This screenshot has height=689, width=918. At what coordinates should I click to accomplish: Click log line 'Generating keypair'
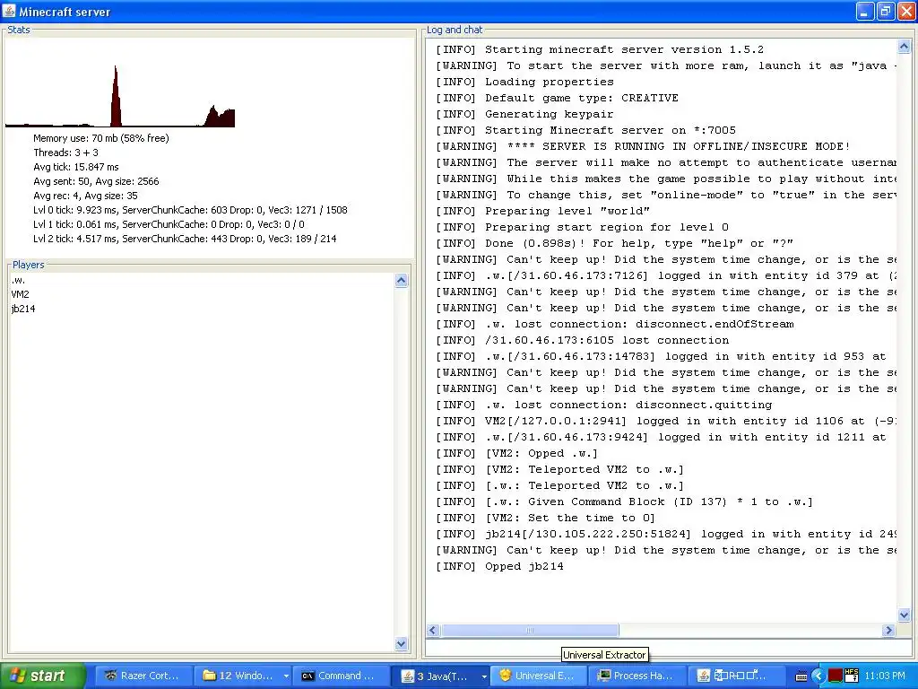pyautogui.click(x=524, y=114)
